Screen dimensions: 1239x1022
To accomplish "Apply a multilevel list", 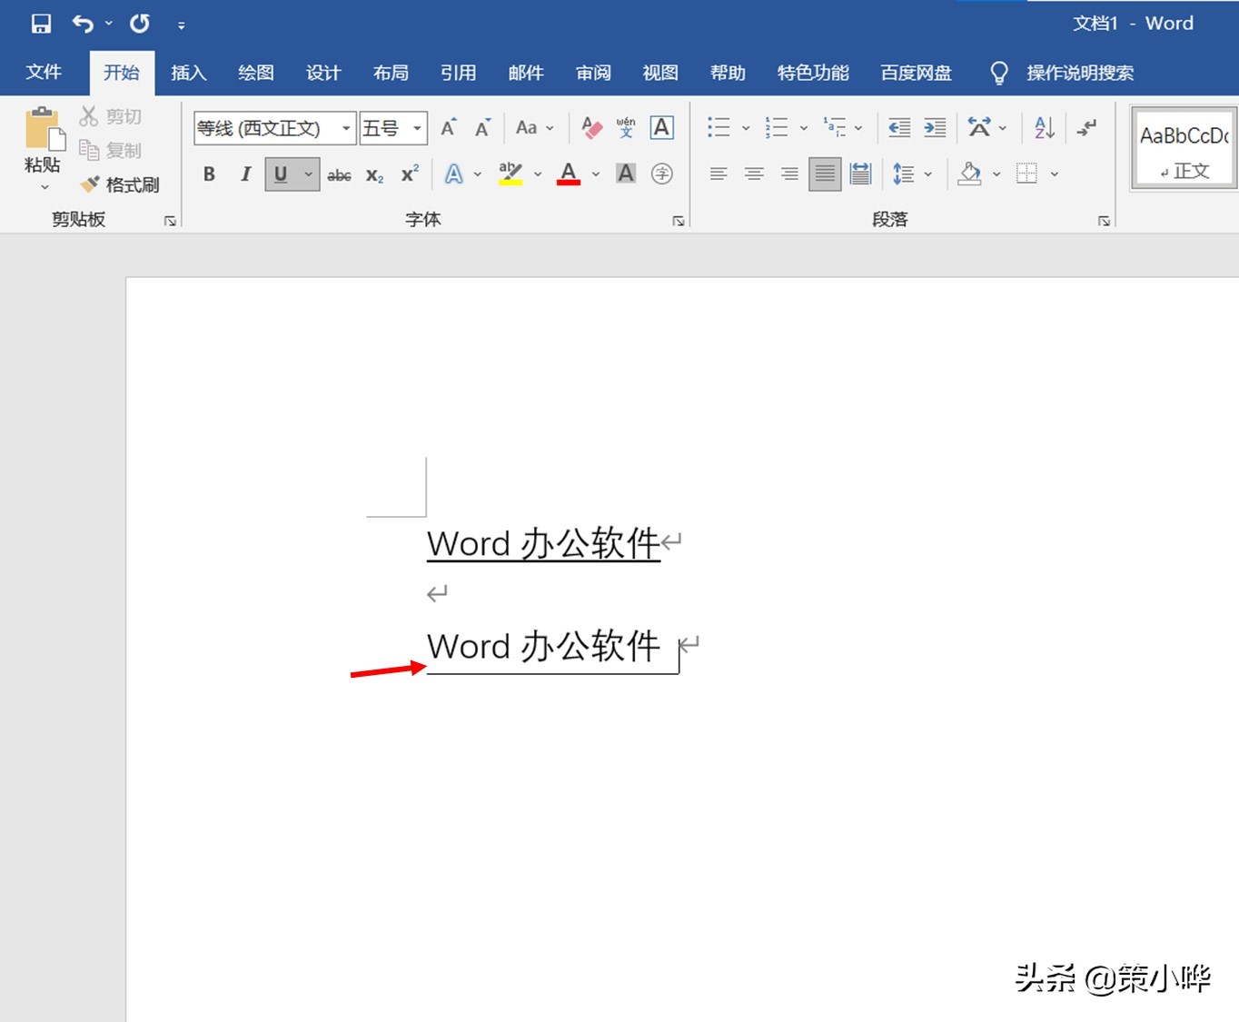I will (x=834, y=127).
